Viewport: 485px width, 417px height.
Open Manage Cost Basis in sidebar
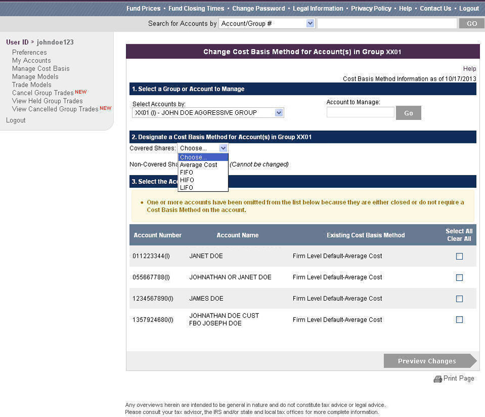tap(41, 68)
